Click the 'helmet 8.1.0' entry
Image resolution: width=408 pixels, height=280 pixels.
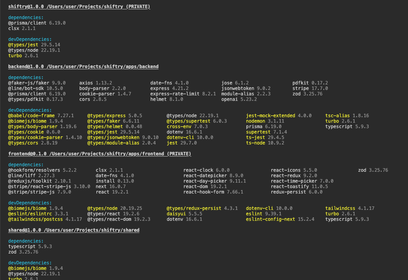click(x=167, y=99)
